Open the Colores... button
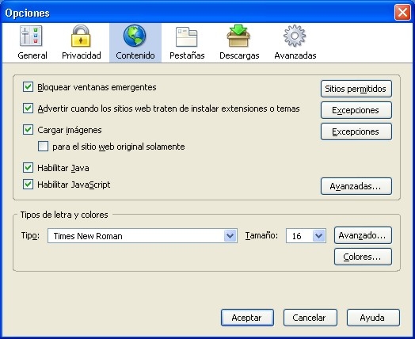The image size is (415, 339). pyautogui.click(x=363, y=257)
